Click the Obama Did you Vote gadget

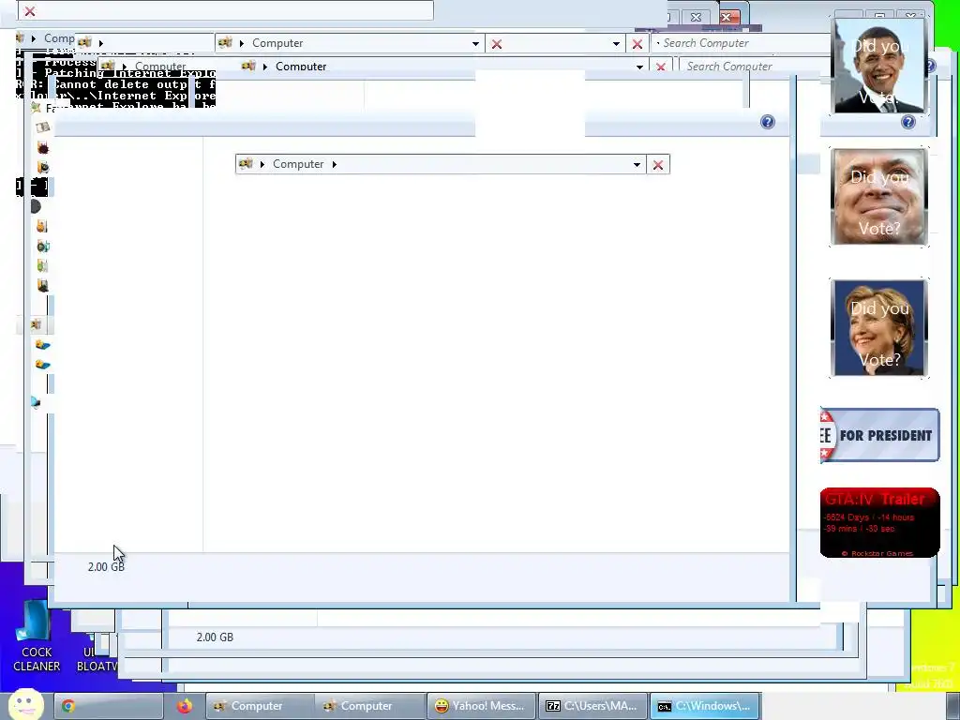click(879, 66)
